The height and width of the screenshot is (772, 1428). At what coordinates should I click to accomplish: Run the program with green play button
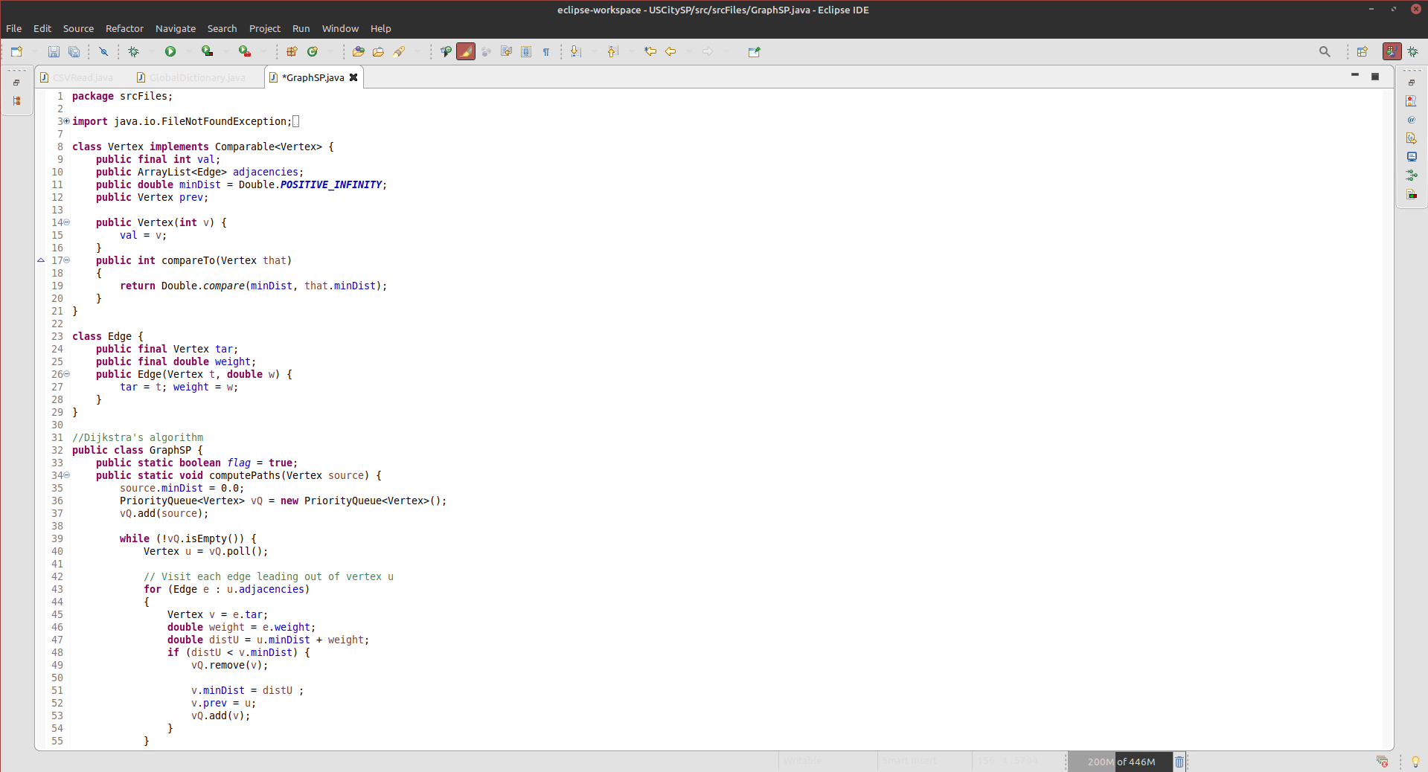(170, 51)
